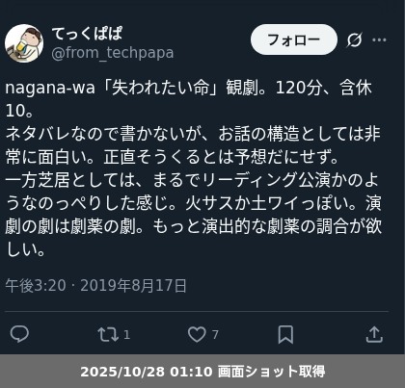The image size is (405, 388).
Task: Click the ネタバレなので sentence in the tweet
Action: pyautogui.click(x=62, y=134)
